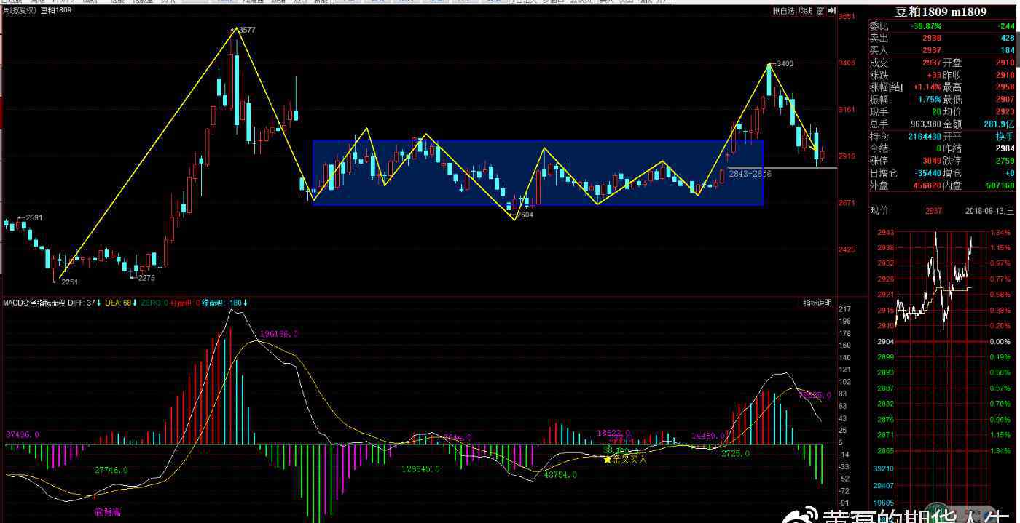Click the 最高 value 2958
This screenshot has width=1020, height=523.
pos(1005,87)
